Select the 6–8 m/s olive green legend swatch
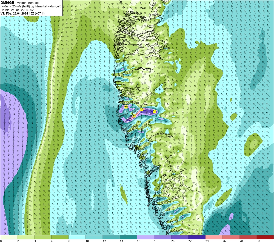 click(x=60, y=237)
